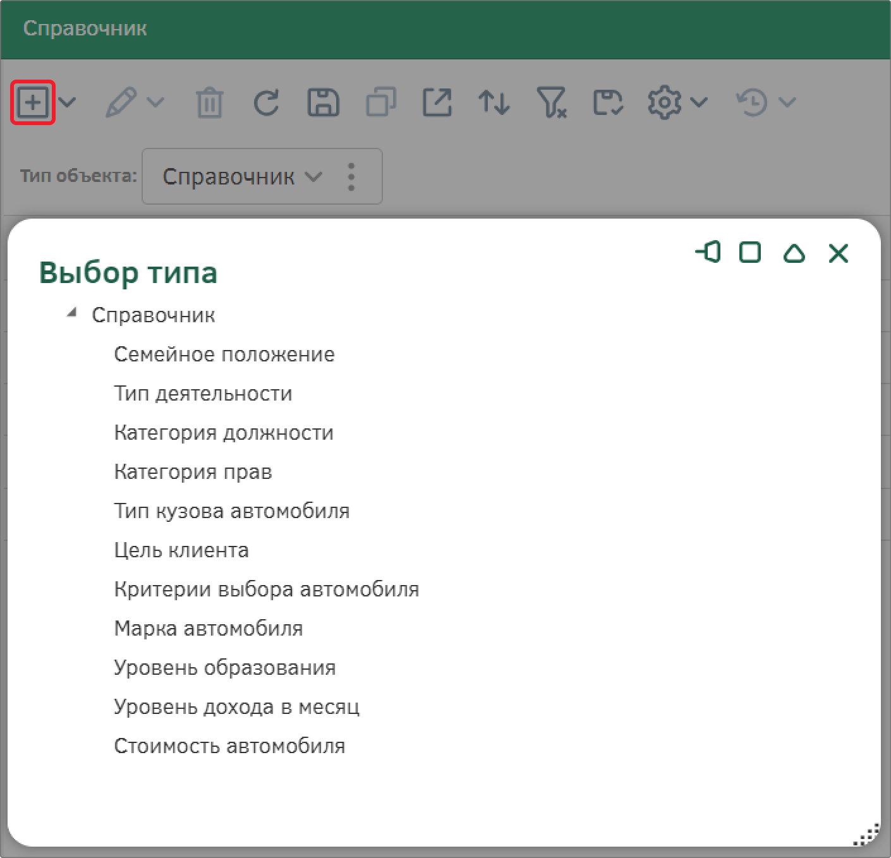Select Уровень образования

tap(225, 667)
